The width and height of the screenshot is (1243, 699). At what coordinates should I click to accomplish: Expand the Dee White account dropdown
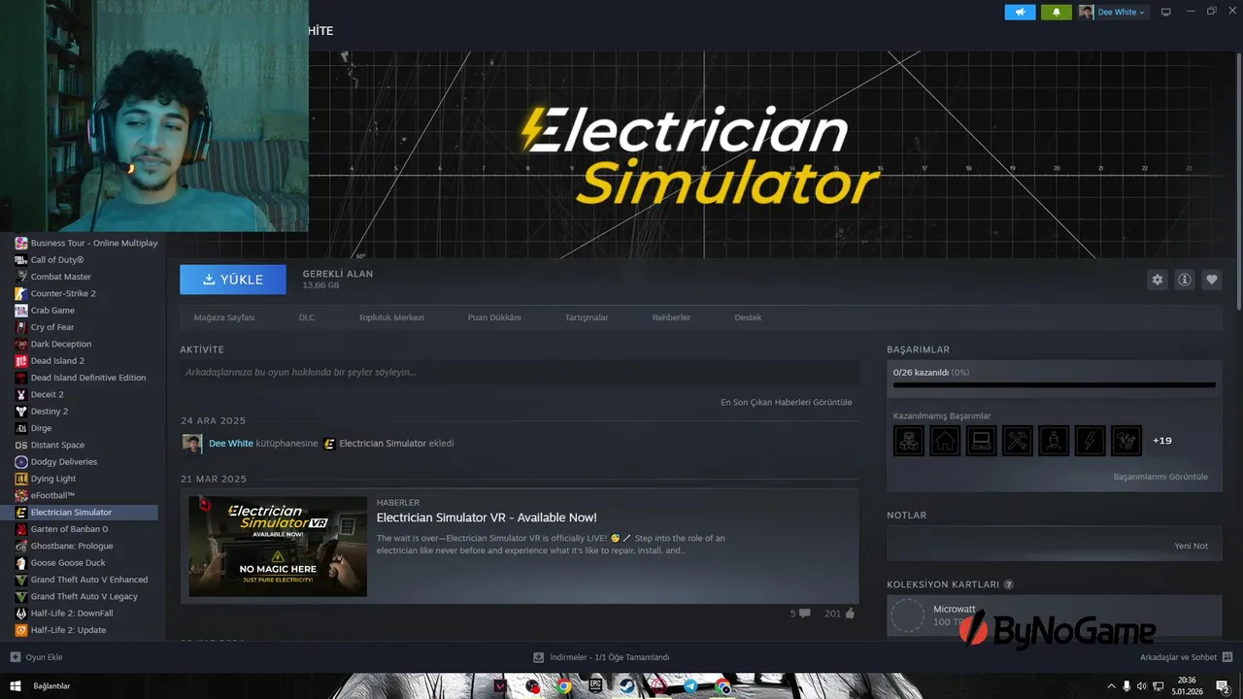1114,12
